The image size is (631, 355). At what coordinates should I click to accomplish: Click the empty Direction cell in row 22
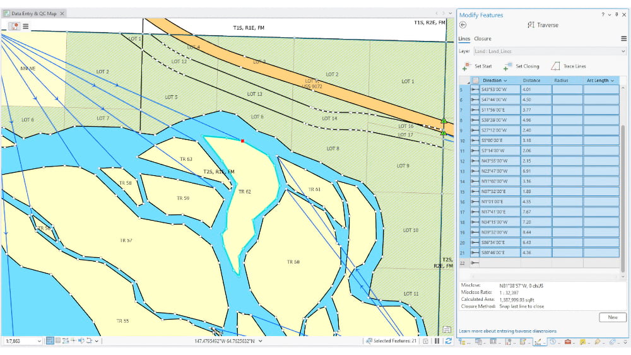pos(500,263)
